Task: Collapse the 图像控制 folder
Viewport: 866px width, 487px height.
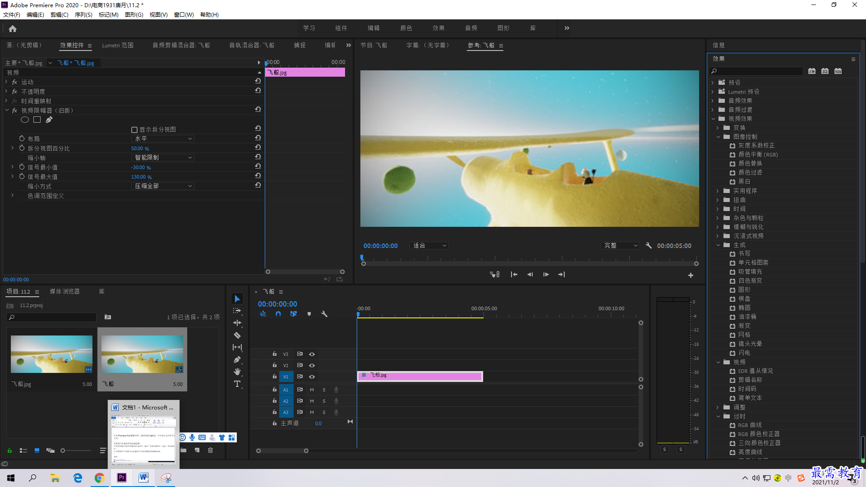Action: tap(718, 137)
